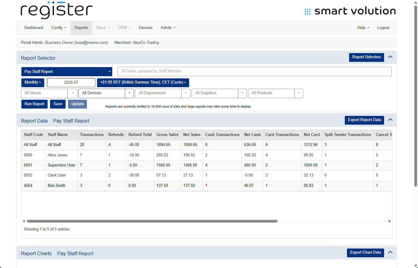This screenshot has width=418, height=268.
Task: Click gross sales value 1894.65
Action: (168, 145)
